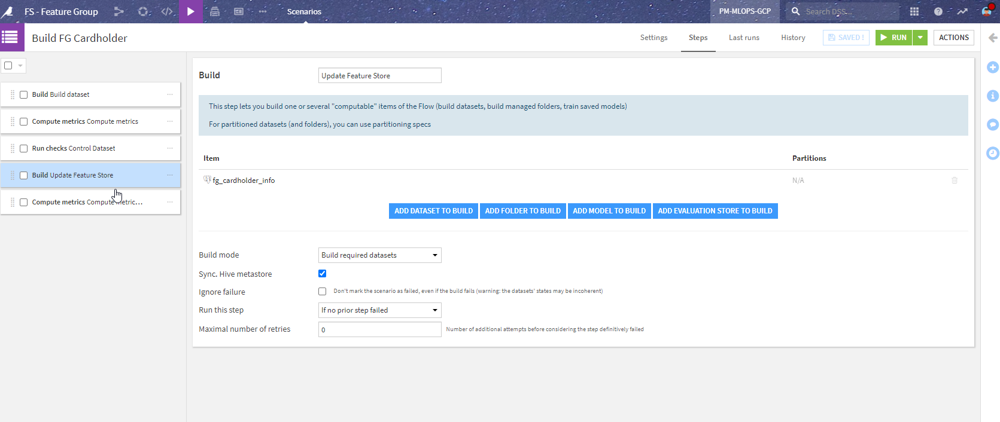Open the Build mode dropdown
The height and width of the screenshot is (422, 1000).
coord(380,255)
